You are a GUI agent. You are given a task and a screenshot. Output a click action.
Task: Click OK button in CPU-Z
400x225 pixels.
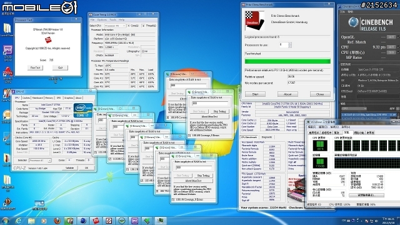86,168
